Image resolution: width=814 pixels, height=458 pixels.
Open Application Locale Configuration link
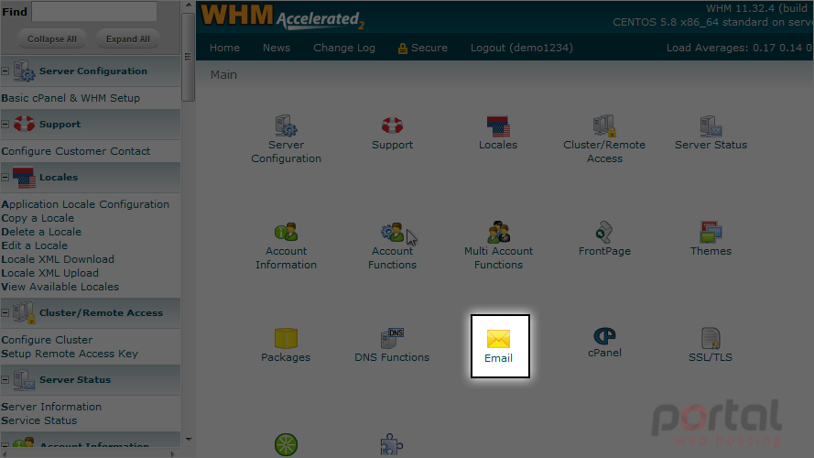[x=85, y=204]
